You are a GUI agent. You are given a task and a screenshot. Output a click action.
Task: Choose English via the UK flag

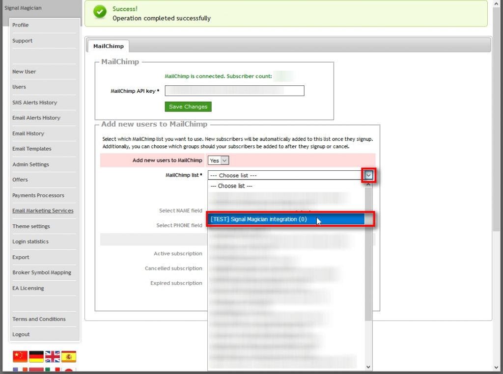(x=53, y=356)
